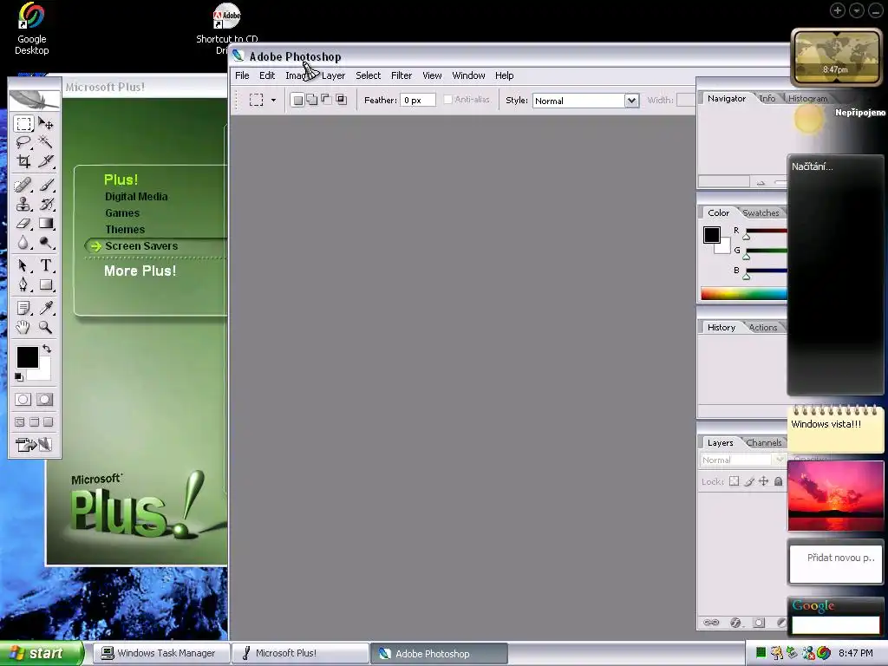
Task: Open Themes in Microsoft Plus! window
Action: point(125,229)
